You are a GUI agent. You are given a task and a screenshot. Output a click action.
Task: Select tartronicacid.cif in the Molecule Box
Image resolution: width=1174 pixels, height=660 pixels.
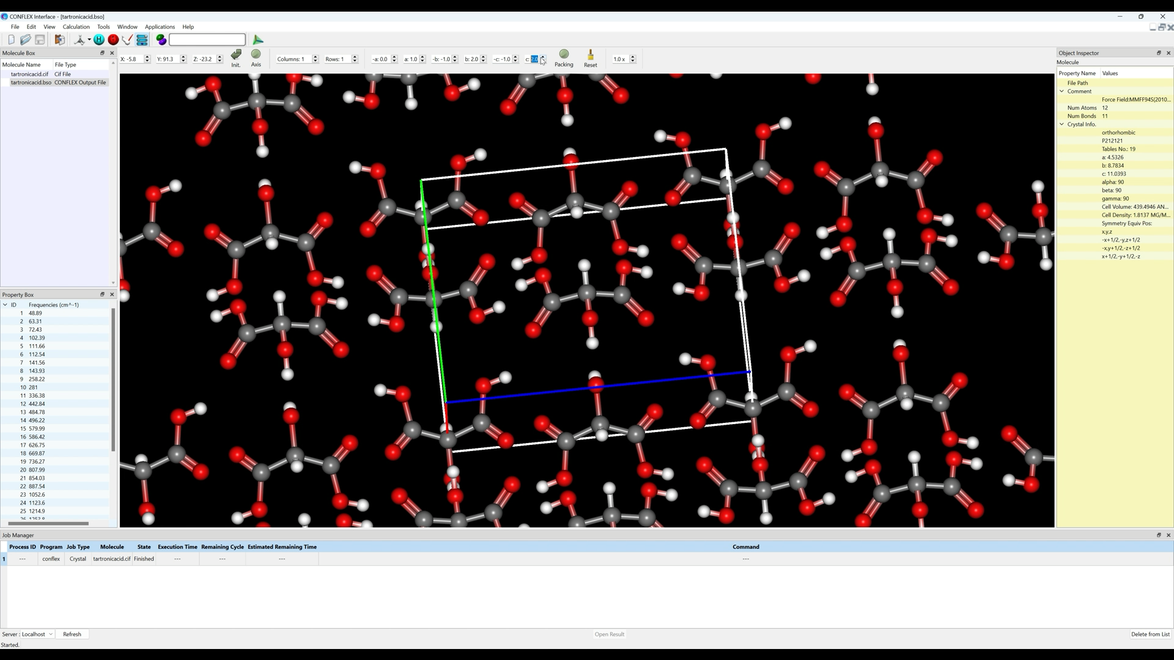tap(29, 74)
